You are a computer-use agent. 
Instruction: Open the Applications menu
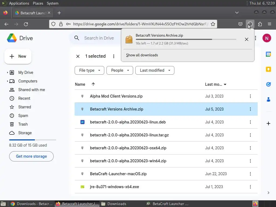19,3
